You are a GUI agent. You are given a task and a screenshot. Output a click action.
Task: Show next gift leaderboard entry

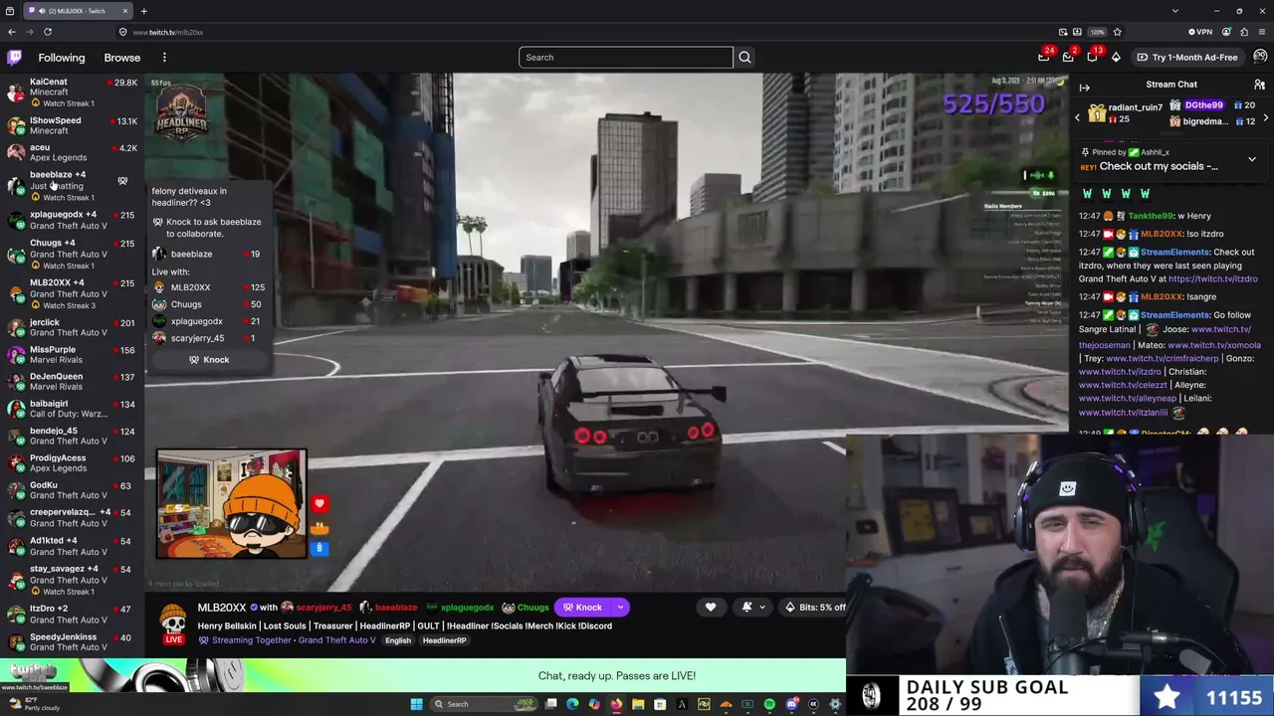click(1266, 118)
